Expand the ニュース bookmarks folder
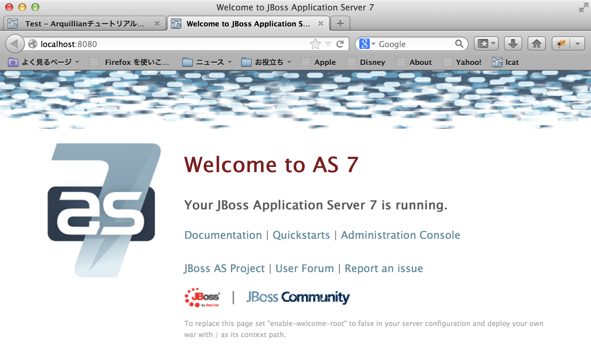This screenshot has width=591, height=358. (207, 62)
